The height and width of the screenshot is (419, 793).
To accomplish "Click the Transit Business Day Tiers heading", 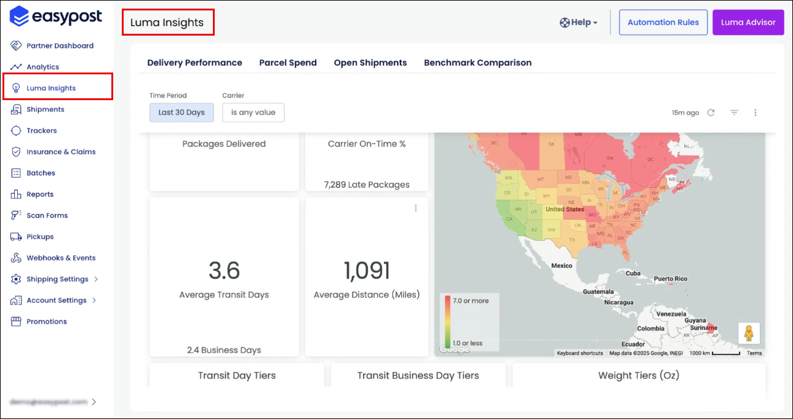I will pos(418,375).
